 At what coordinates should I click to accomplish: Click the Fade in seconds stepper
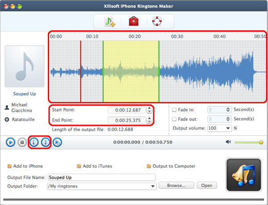(x=228, y=110)
